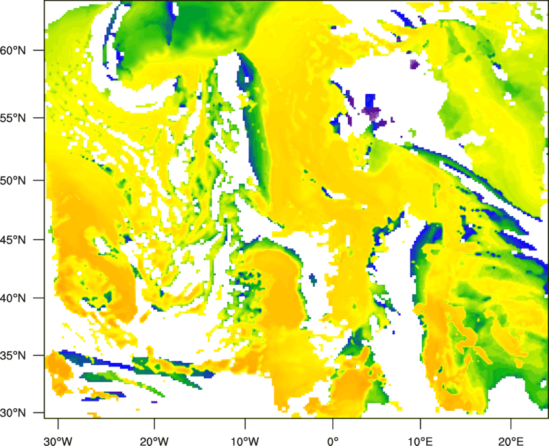Image resolution: width=549 pixels, height=446 pixels.
Task: Click the 20°E longitude label
Action: 511,441
